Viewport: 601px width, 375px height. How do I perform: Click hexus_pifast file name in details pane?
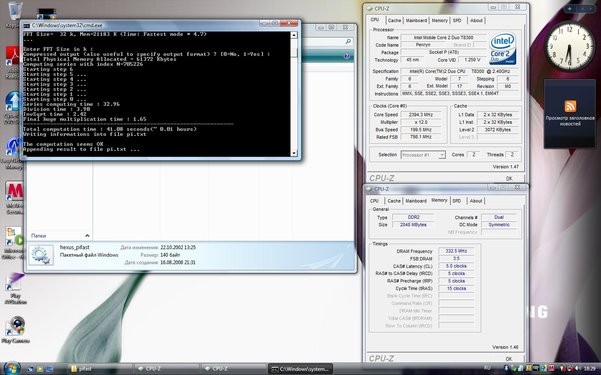coord(75,247)
